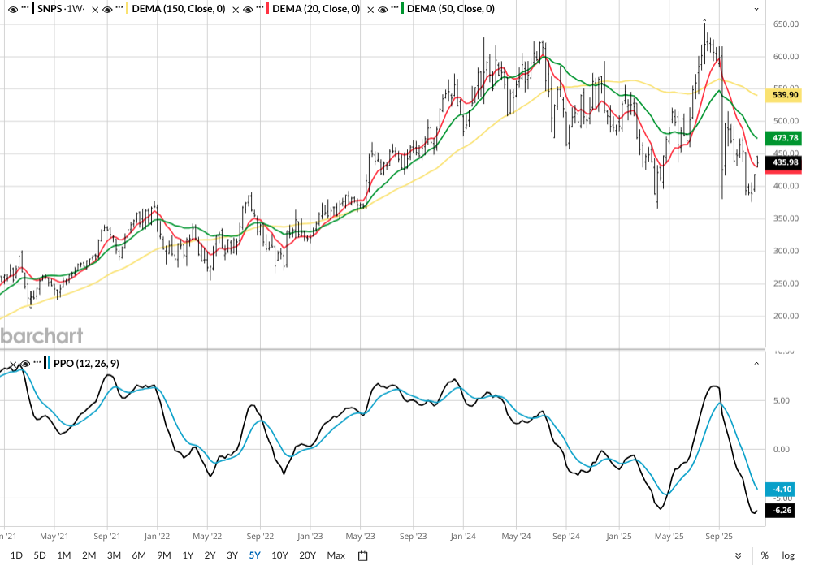Toggle the PPO indicator's eye icon

tap(25, 363)
